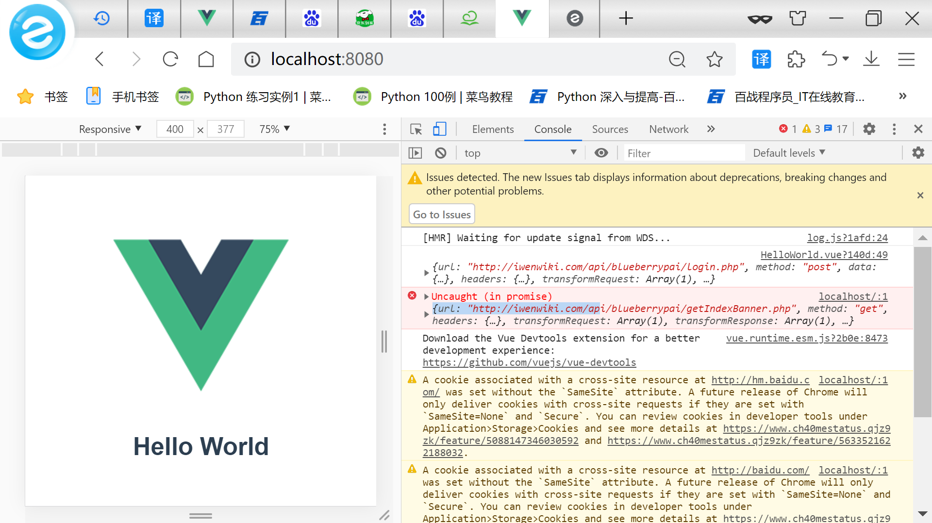
Task: Bookmark this page with the star icon
Action: [x=715, y=59]
